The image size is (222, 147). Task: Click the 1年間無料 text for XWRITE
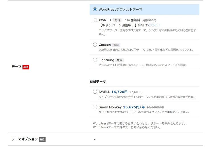click(133, 20)
